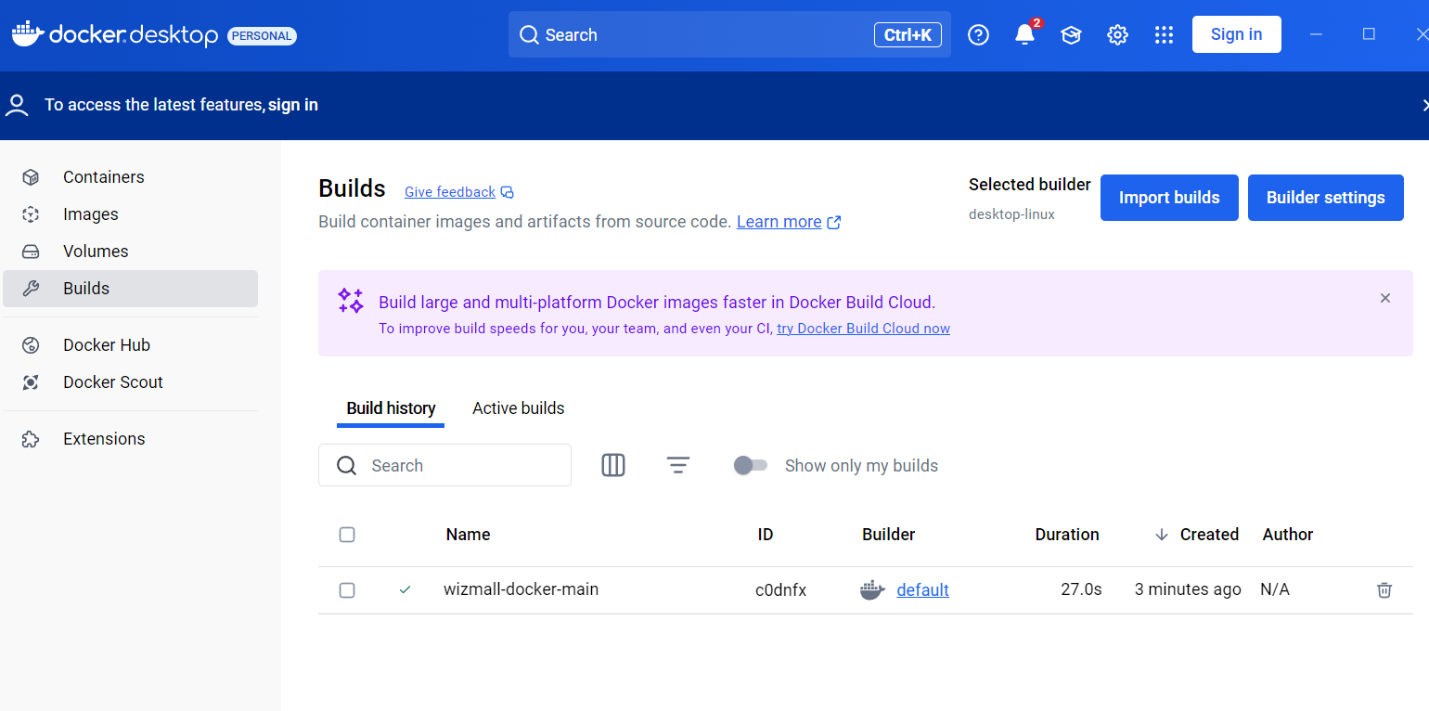Click the build ID c0dnfx
The image size is (1429, 711).
780,590
